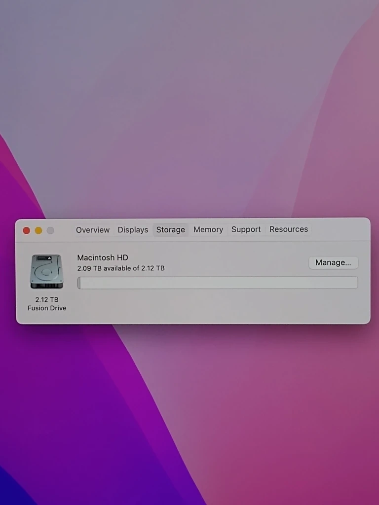Click the Manage... button
The height and width of the screenshot is (505, 379).
pos(333,262)
